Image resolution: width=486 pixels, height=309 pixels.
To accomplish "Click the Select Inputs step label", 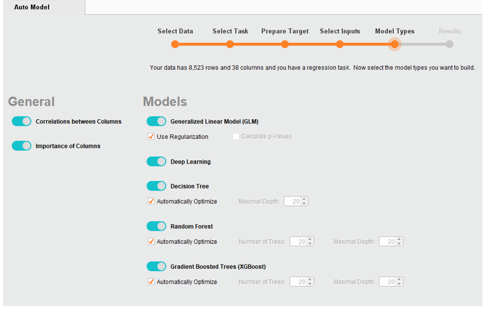I will 340,31.
